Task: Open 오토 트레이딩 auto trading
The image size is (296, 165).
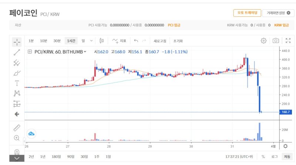Action: pyautogui.click(x=247, y=13)
